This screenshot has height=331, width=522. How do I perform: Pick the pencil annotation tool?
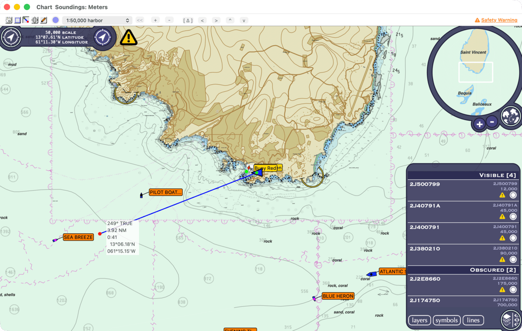point(43,20)
